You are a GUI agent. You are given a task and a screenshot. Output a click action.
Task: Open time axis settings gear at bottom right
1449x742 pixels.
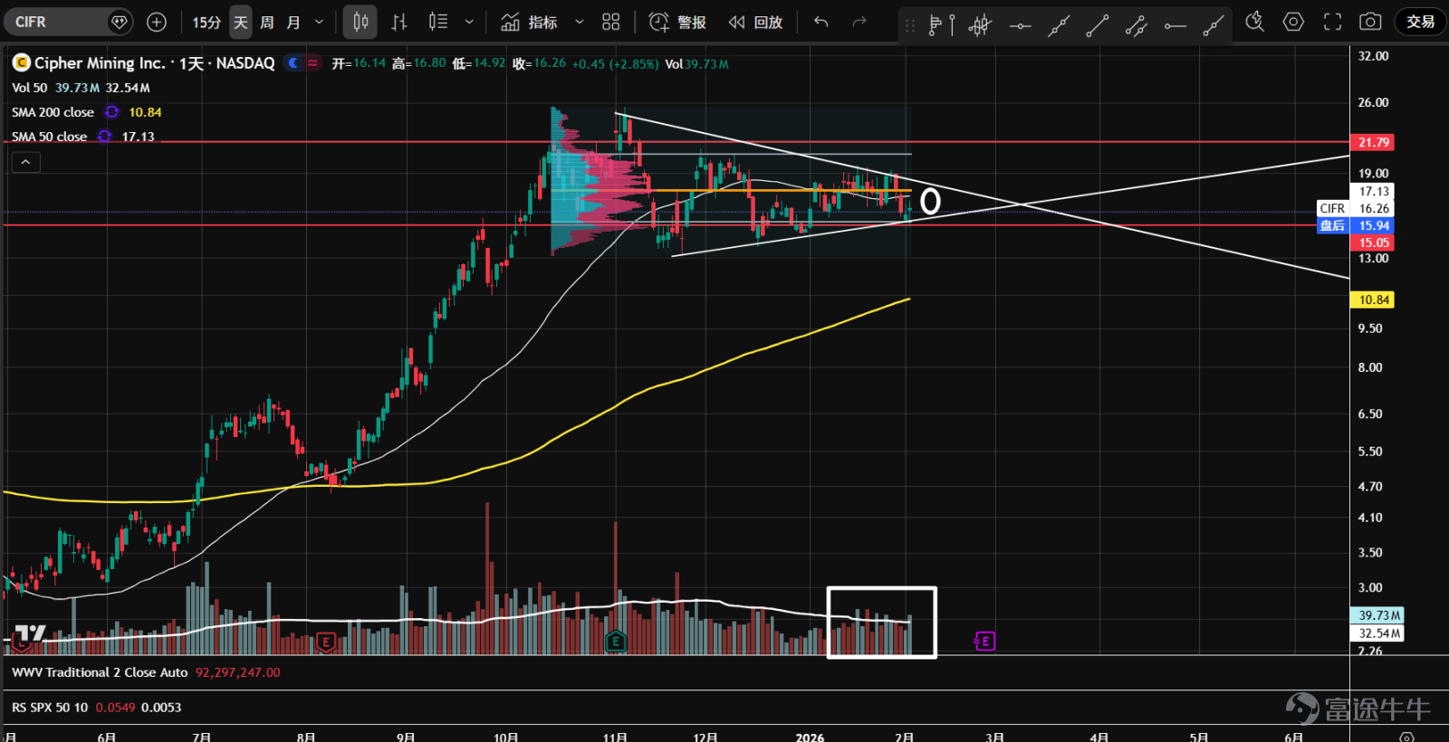tap(1406, 737)
